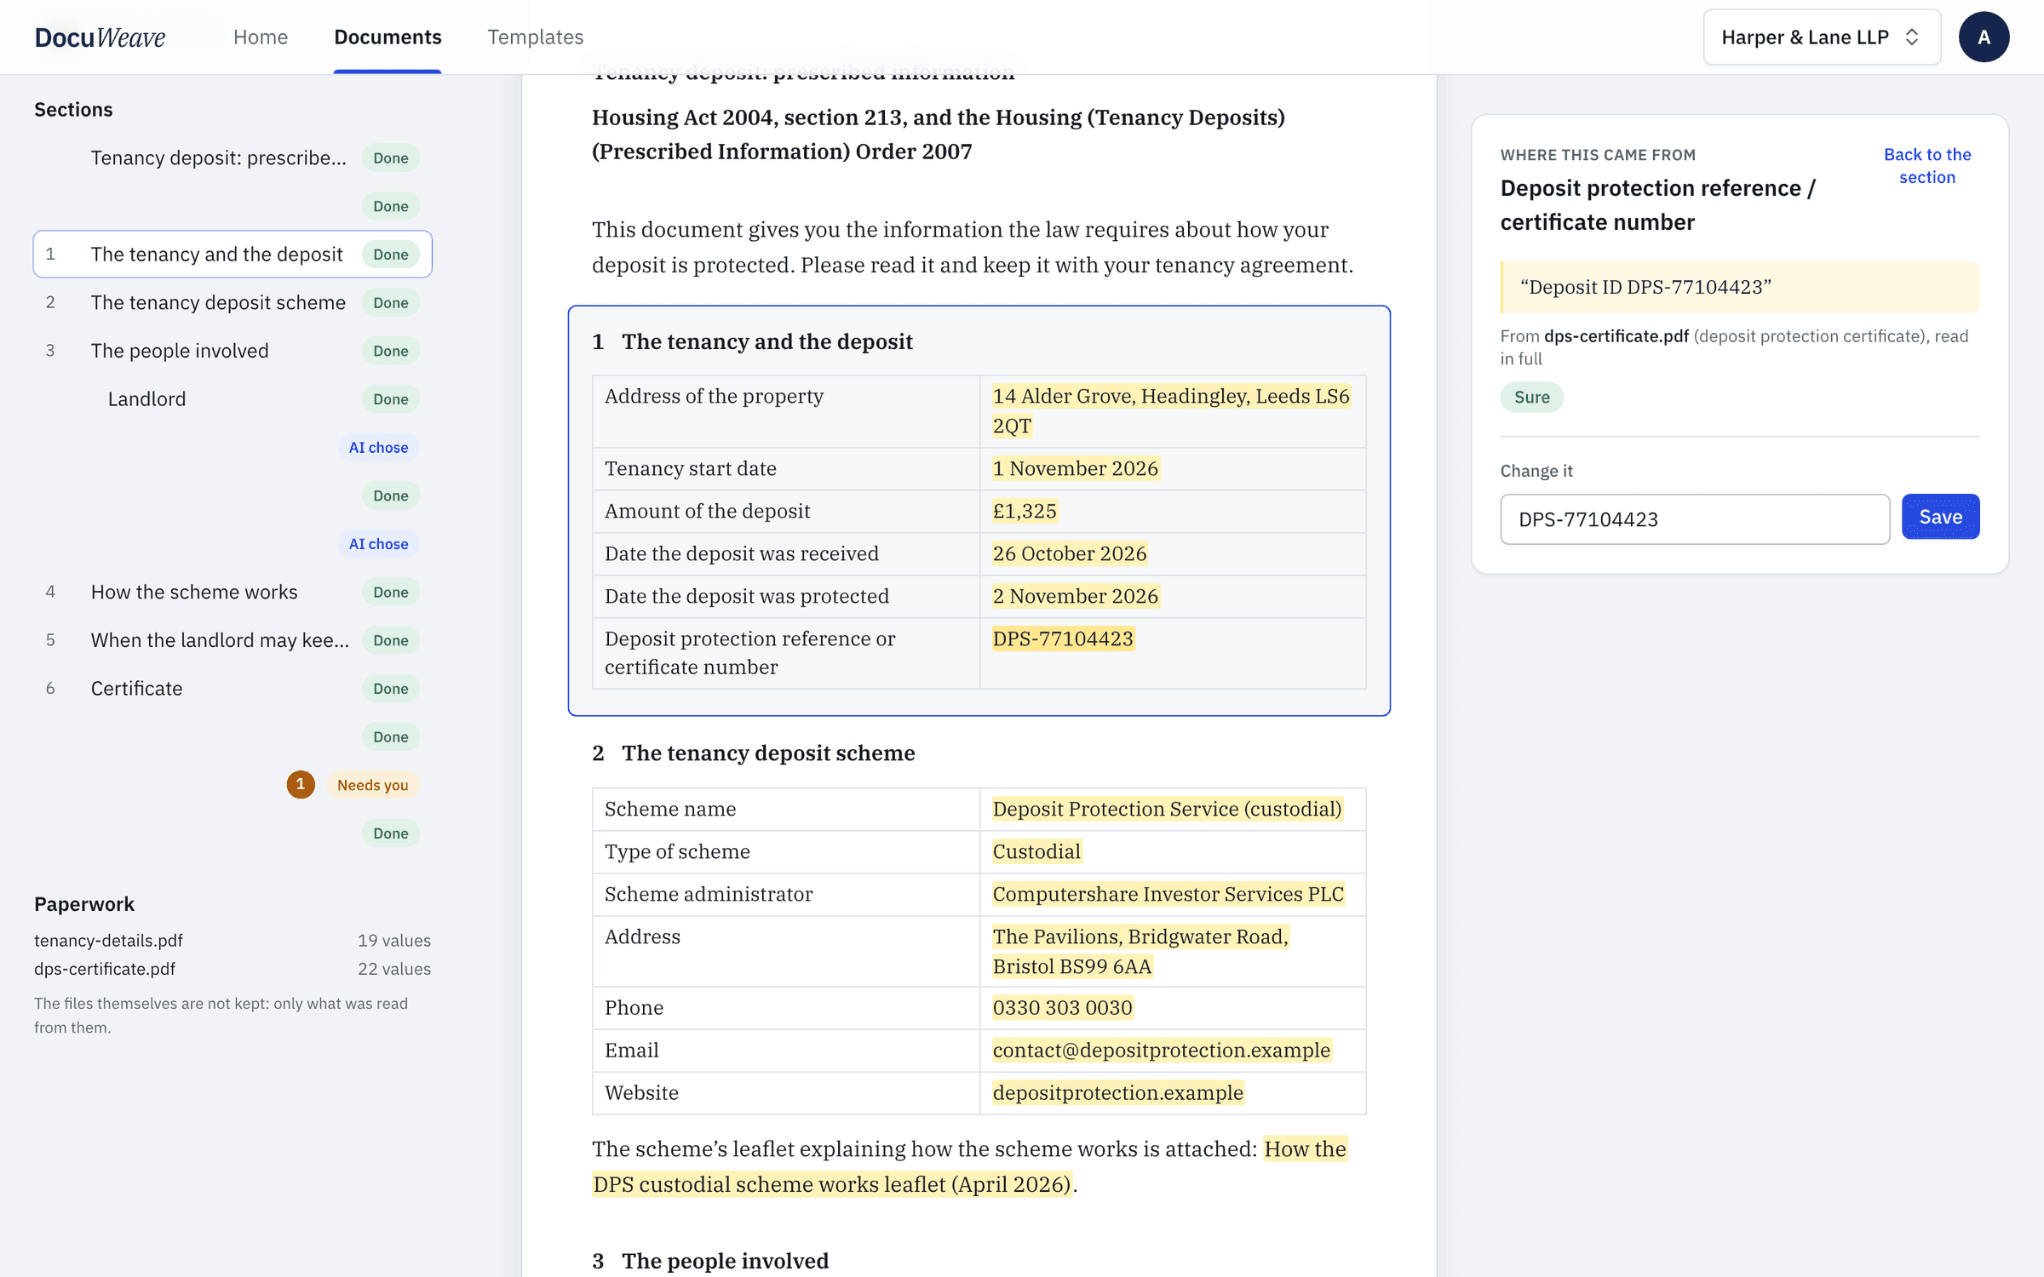This screenshot has width=2044, height=1277.
Task: Select section 2 The tenancy deposit scheme
Action: pyautogui.click(x=233, y=302)
